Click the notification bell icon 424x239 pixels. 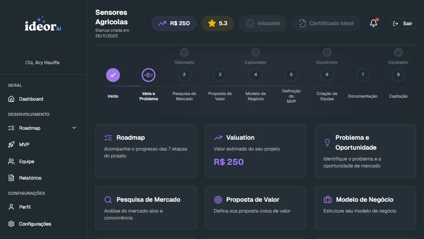click(373, 23)
